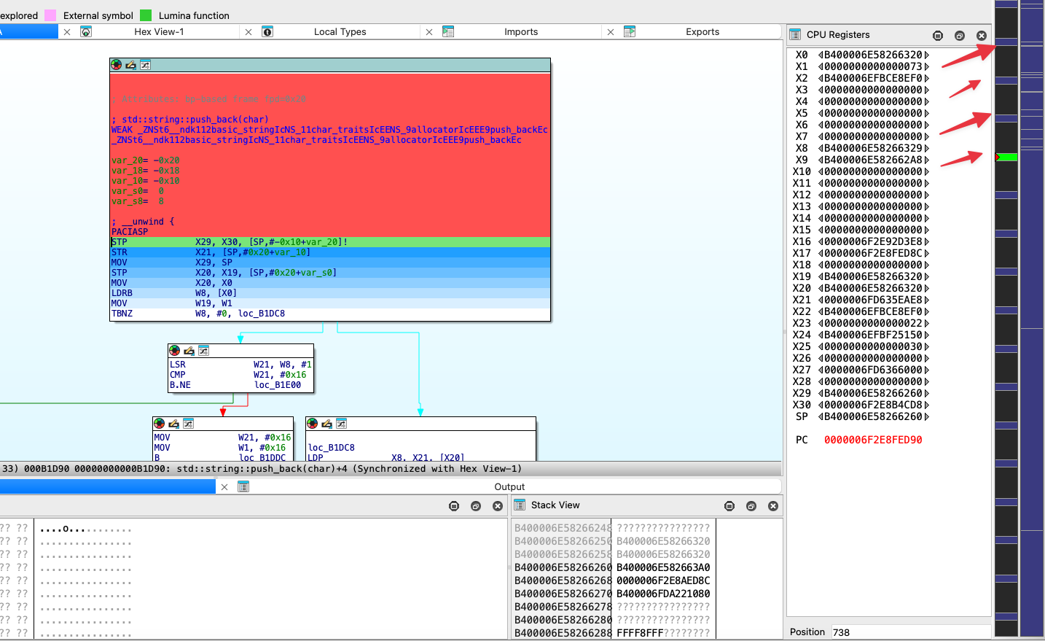Click the Hex View-1 tab icon
The height and width of the screenshot is (641, 1045).
coord(86,32)
